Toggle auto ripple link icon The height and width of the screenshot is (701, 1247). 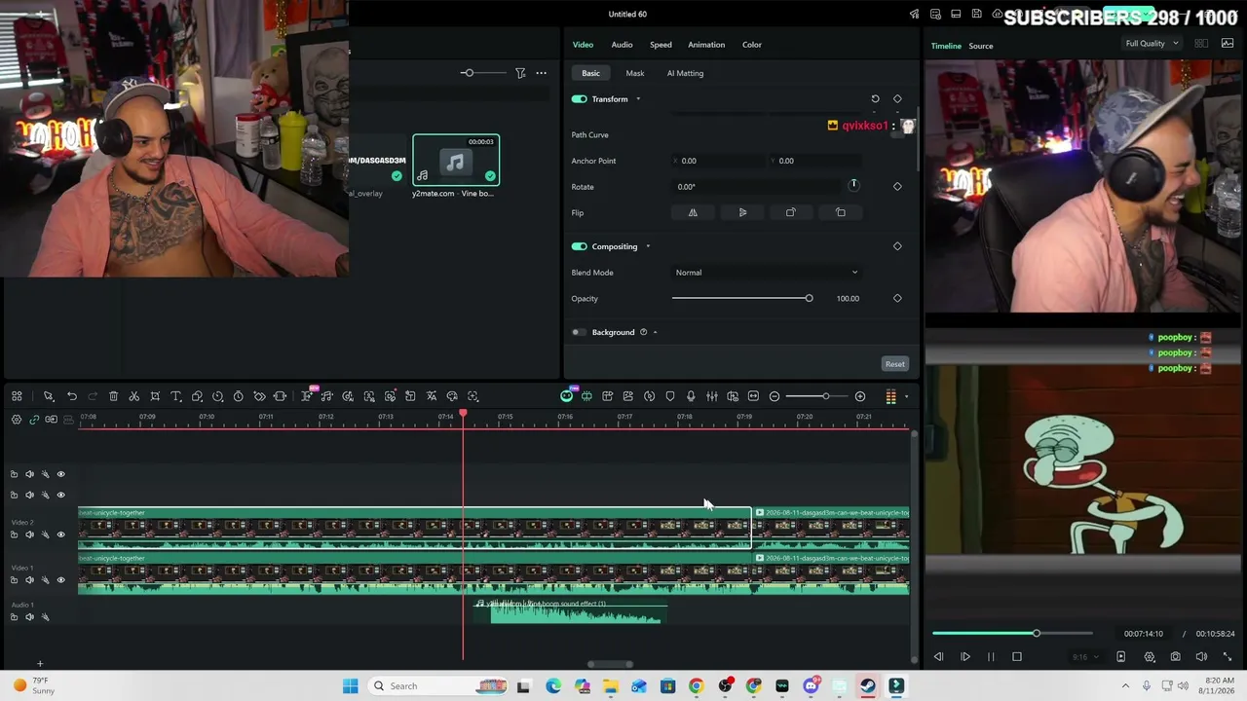pyautogui.click(x=34, y=420)
